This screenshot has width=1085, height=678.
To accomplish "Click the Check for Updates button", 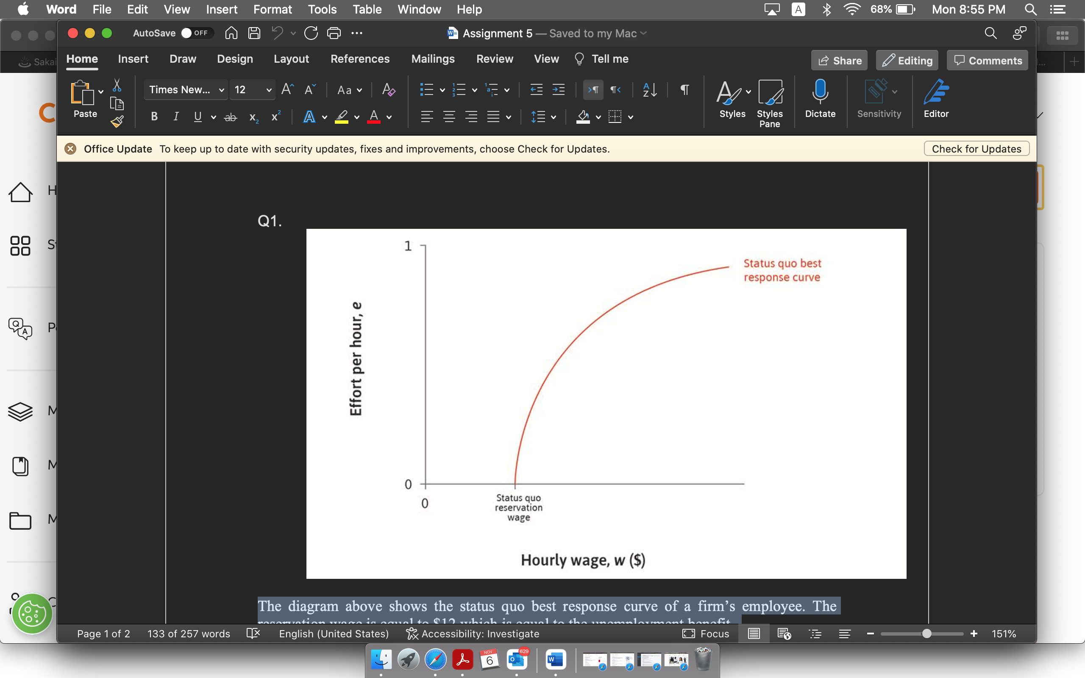I will [x=976, y=149].
